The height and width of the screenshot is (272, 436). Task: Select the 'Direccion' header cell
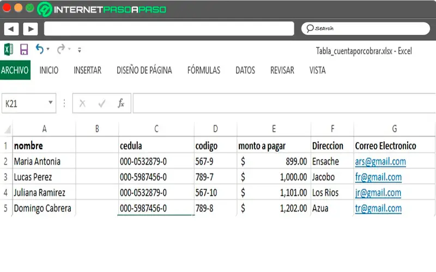pyautogui.click(x=332, y=145)
